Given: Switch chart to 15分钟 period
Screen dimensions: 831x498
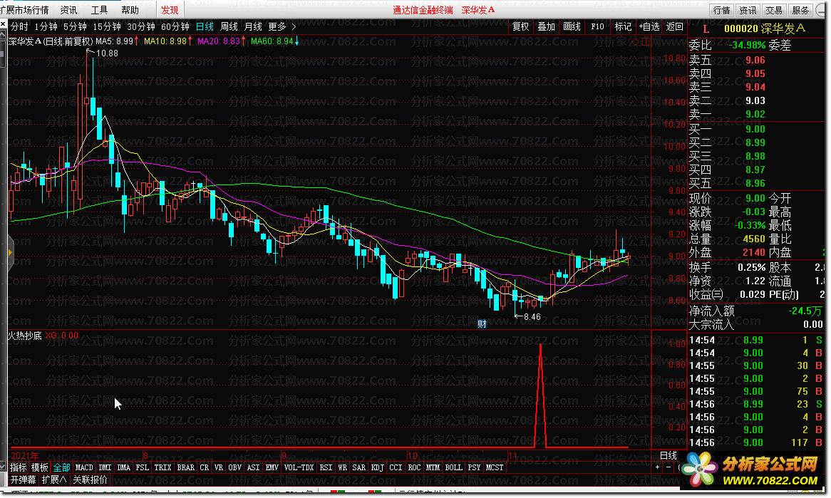Looking at the screenshot, I should point(106,26).
